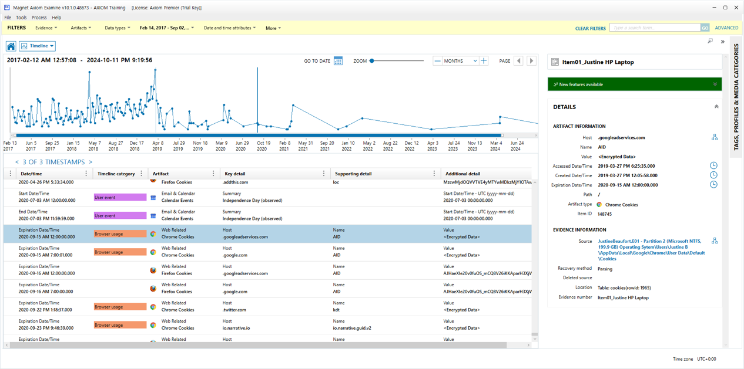Viewport: 744px width, 369px height.
Task: Open ADVANCED search link
Action: pyautogui.click(x=726, y=28)
